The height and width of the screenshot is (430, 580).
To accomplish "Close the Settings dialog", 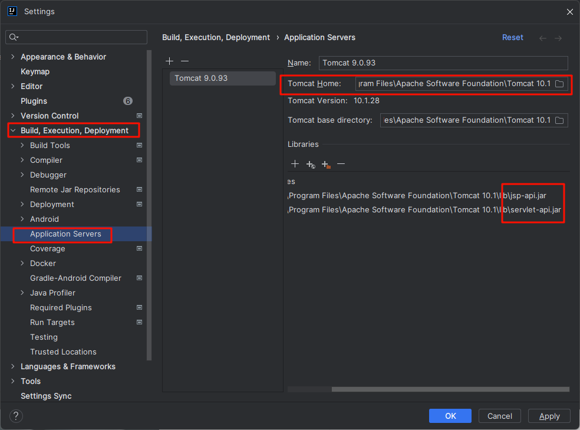I will click(x=569, y=12).
